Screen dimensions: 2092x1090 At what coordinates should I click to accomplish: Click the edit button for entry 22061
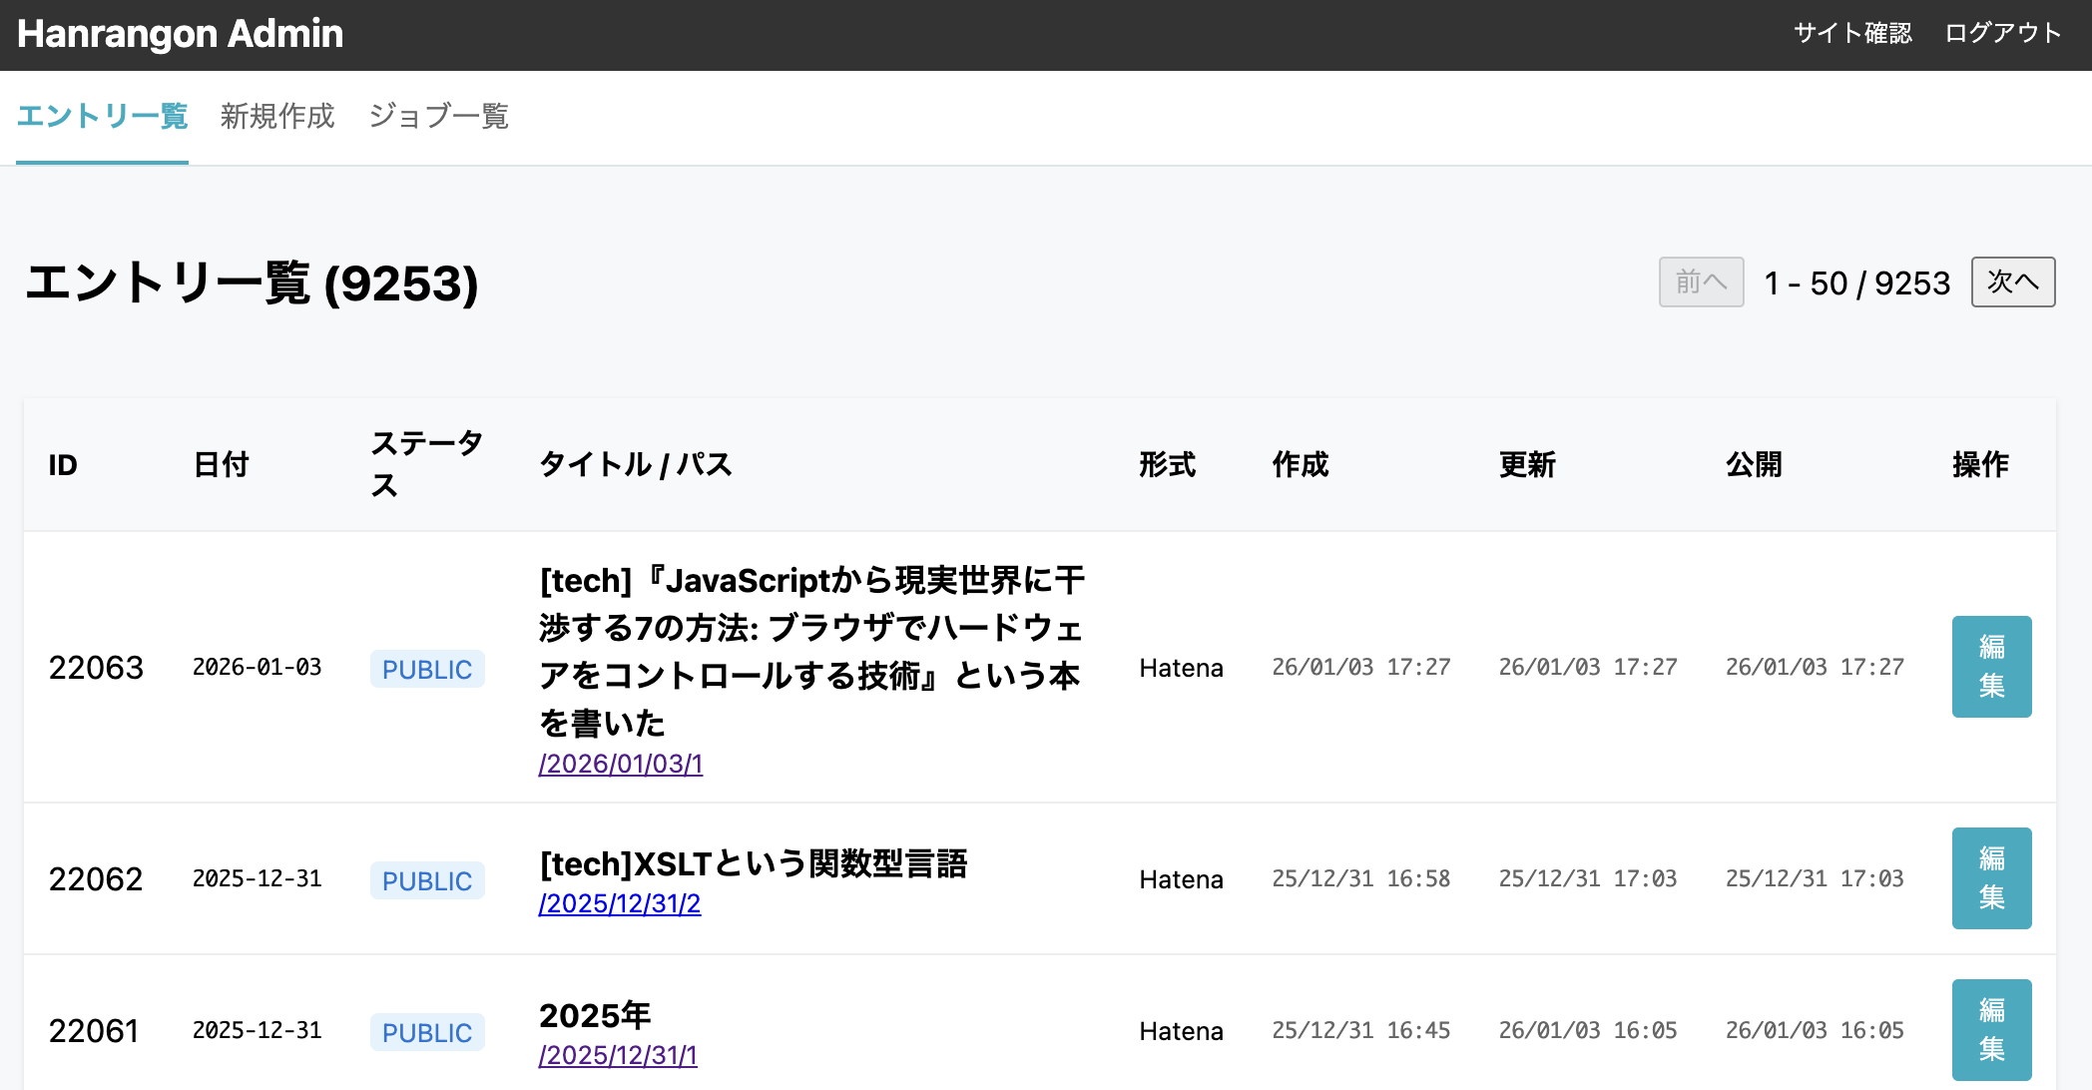(1990, 1029)
